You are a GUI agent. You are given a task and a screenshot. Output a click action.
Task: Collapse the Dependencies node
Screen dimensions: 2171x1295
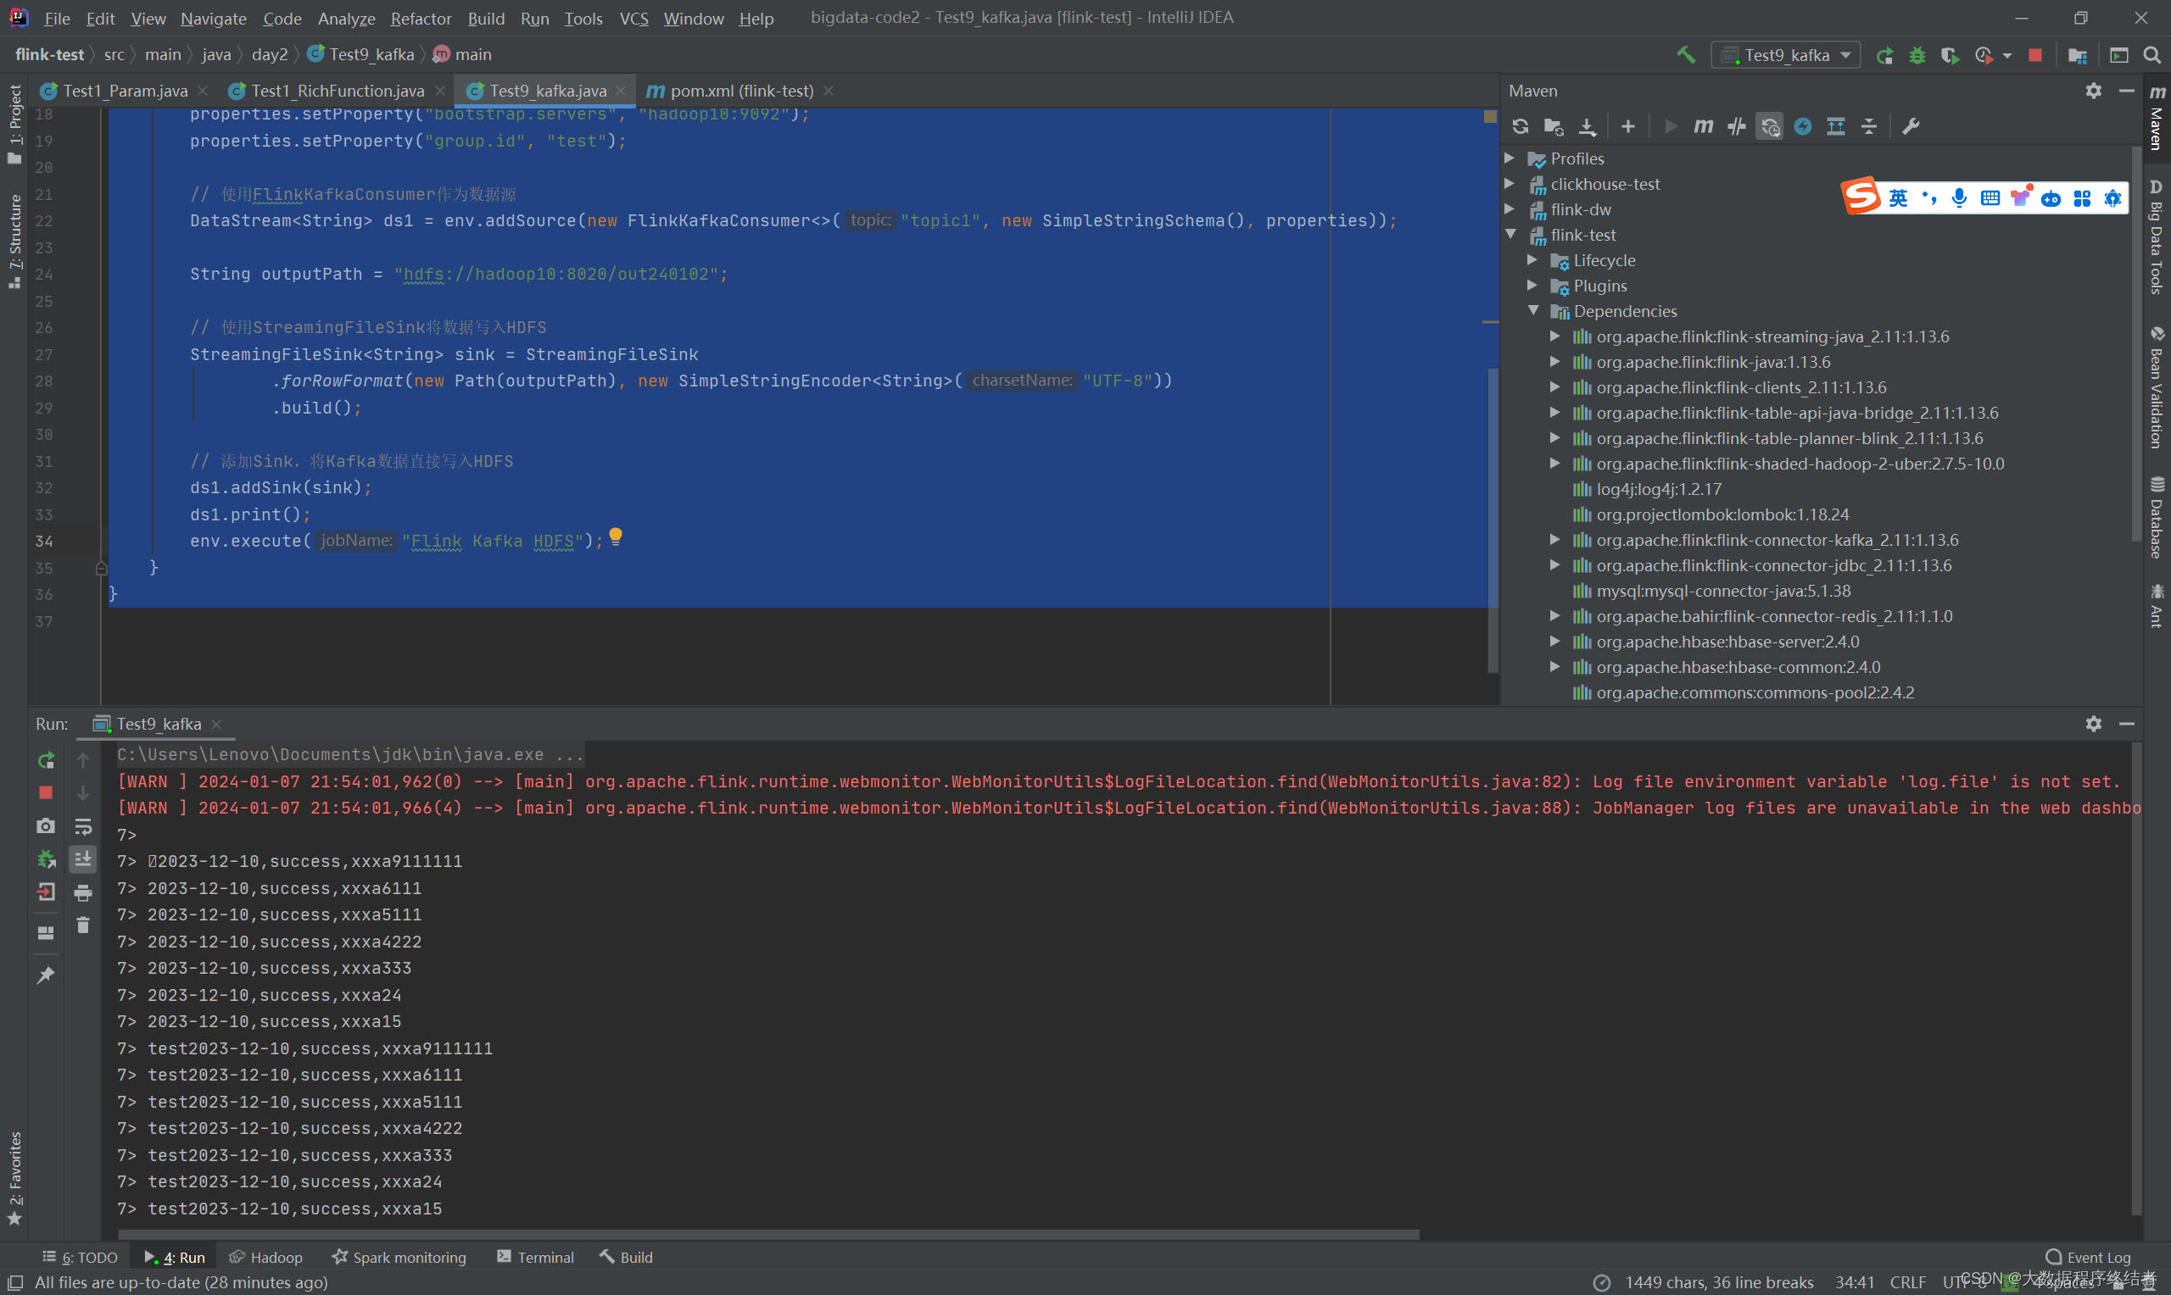pos(1533,310)
